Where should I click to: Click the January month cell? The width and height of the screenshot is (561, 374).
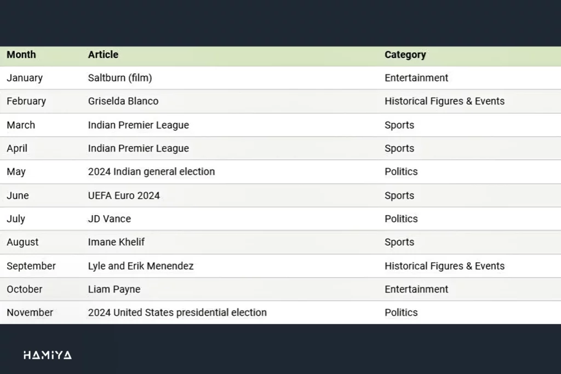[x=25, y=78]
